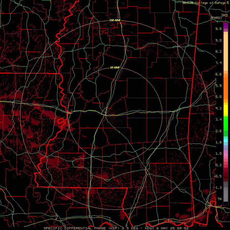Click the [PHAS] units label
This screenshot has width=230, height=230.
(216, 18)
